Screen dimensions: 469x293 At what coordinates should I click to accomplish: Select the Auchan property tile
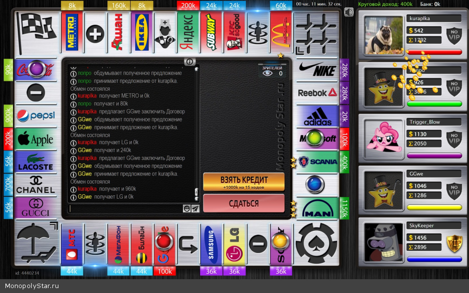pyautogui.click(x=118, y=32)
